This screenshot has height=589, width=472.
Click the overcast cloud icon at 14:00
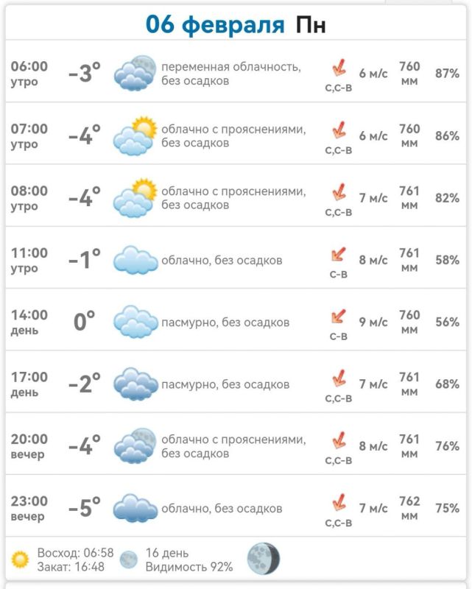pyautogui.click(x=135, y=322)
